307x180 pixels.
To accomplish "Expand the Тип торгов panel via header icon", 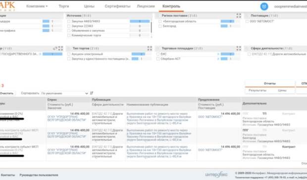I will (x=150, y=48).
